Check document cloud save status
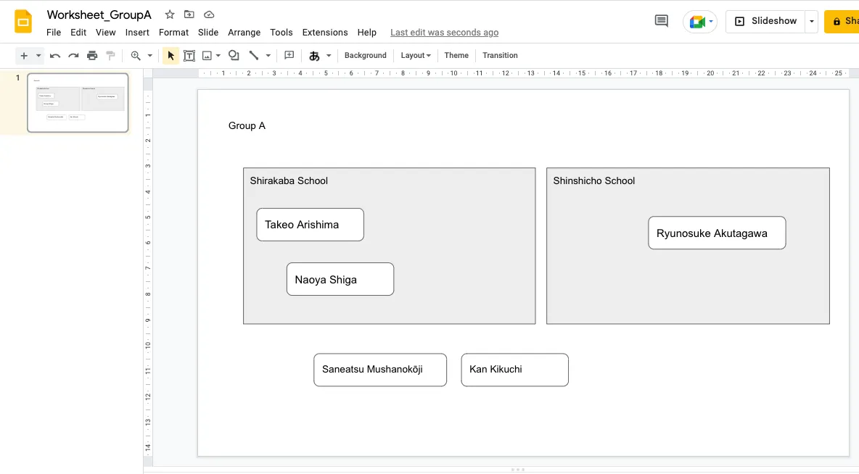The width and height of the screenshot is (859, 474). tap(209, 14)
